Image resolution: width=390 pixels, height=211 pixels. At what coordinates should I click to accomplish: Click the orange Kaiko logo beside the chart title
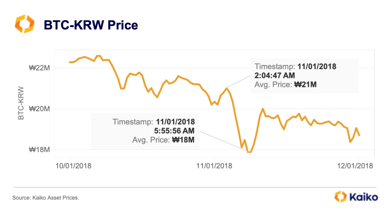pyautogui.click(x=24, y=24)
